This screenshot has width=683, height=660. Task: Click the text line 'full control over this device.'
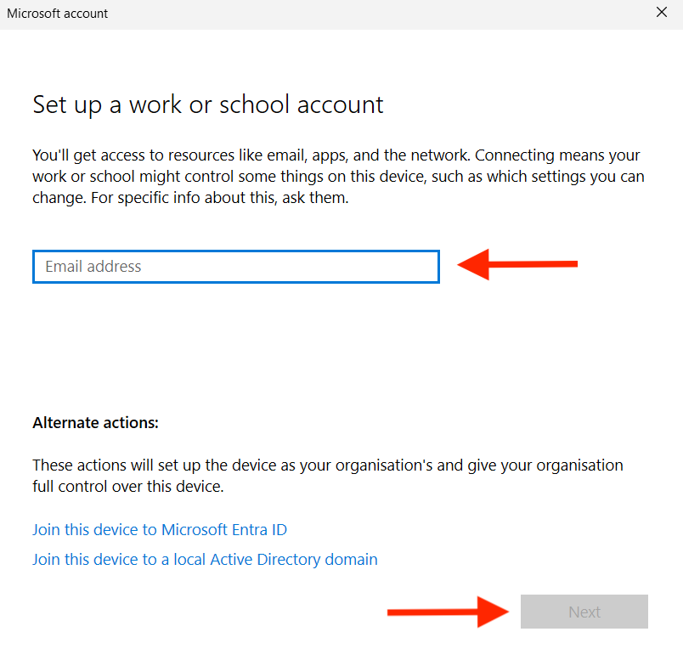tap(128, 486)
